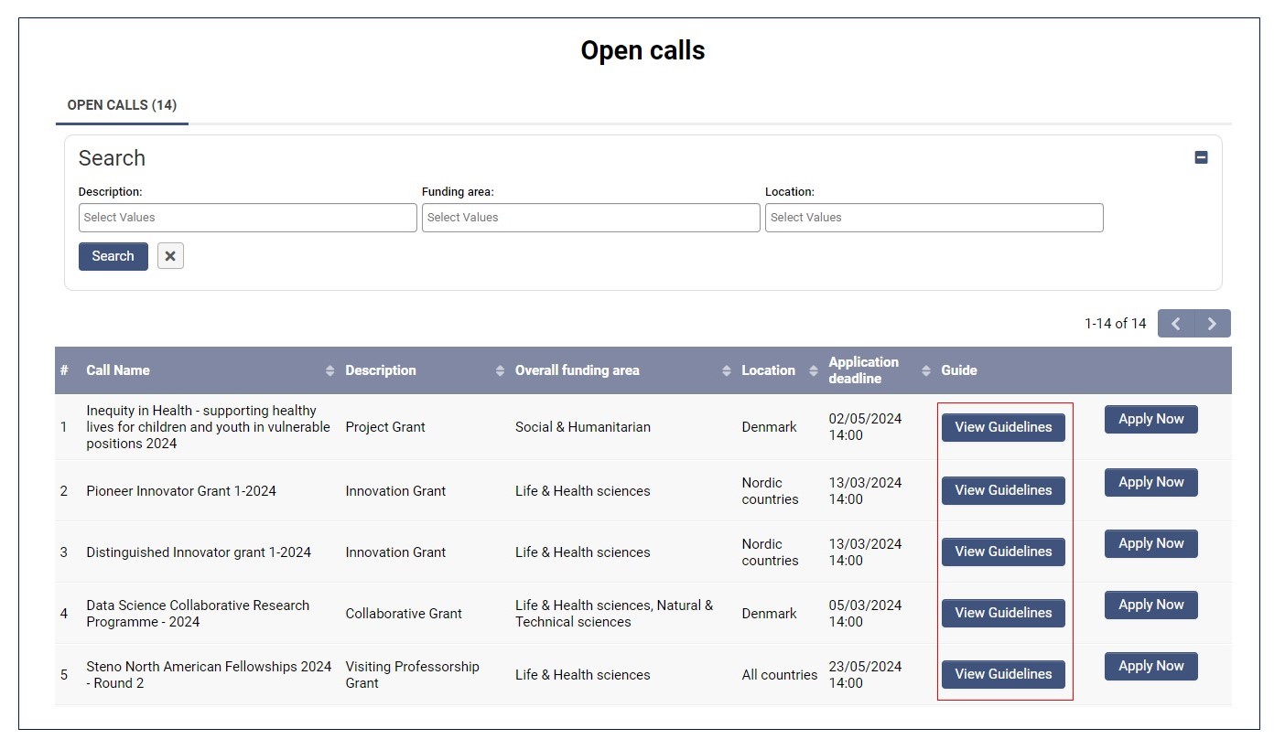
Task: Open the Location select values dropdown
Action: 934,218
